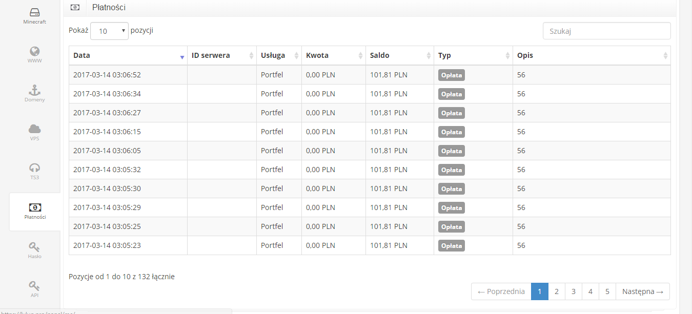Open the API key icon
This screenshot has width=692, height=314.
(x=34, y=286)
